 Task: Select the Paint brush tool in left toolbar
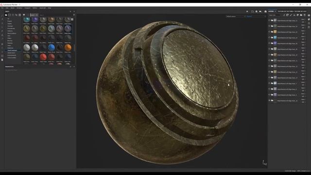point(2,16)
